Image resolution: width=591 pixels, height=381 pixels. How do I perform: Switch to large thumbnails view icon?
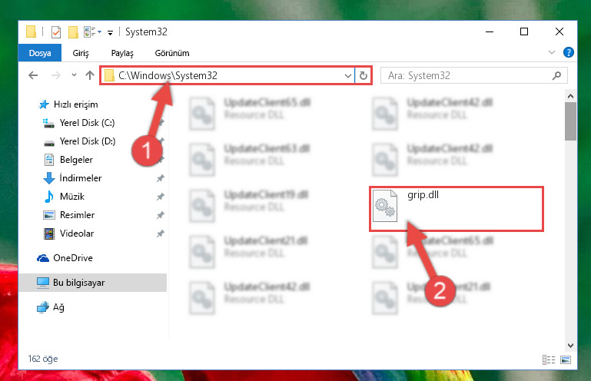566,360
